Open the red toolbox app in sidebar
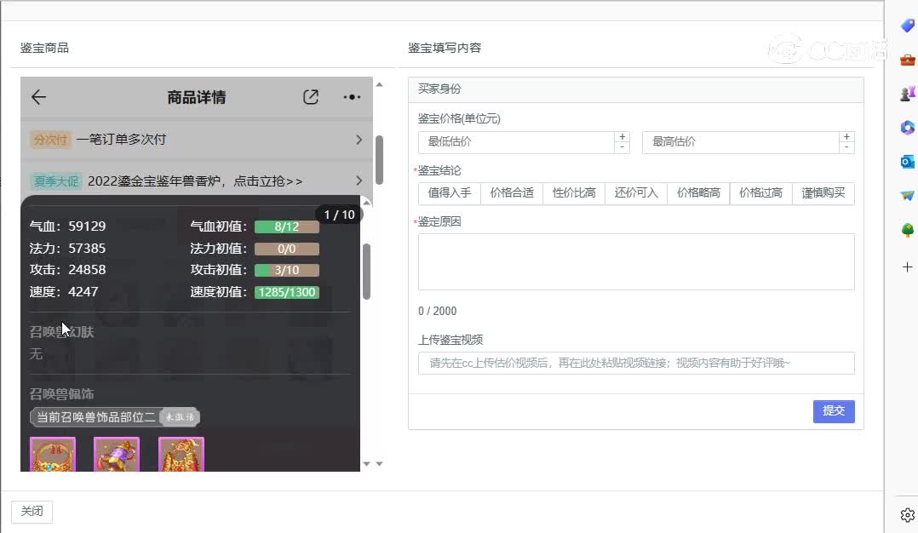Screen dimensions: 918x533 pyautogui.click(x=906, y=60)
